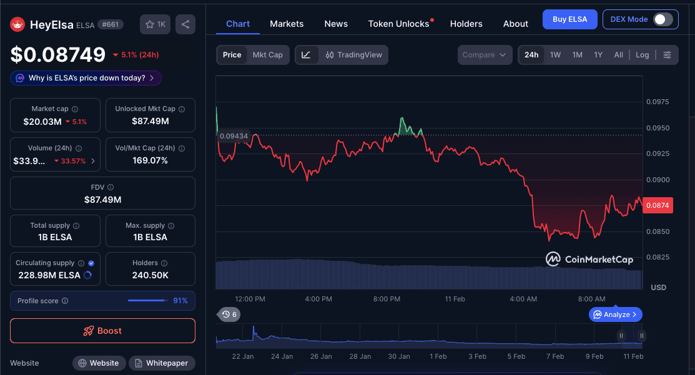Click the history icon showing 6
This screenshot has height=375, width=695.
coord(229,314)
